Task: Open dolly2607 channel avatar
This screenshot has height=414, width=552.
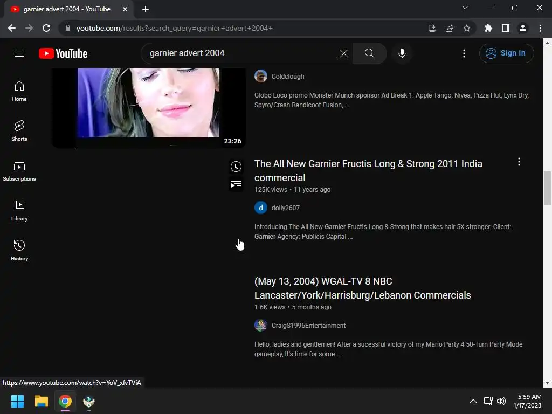Action: [x=261, y=208]
